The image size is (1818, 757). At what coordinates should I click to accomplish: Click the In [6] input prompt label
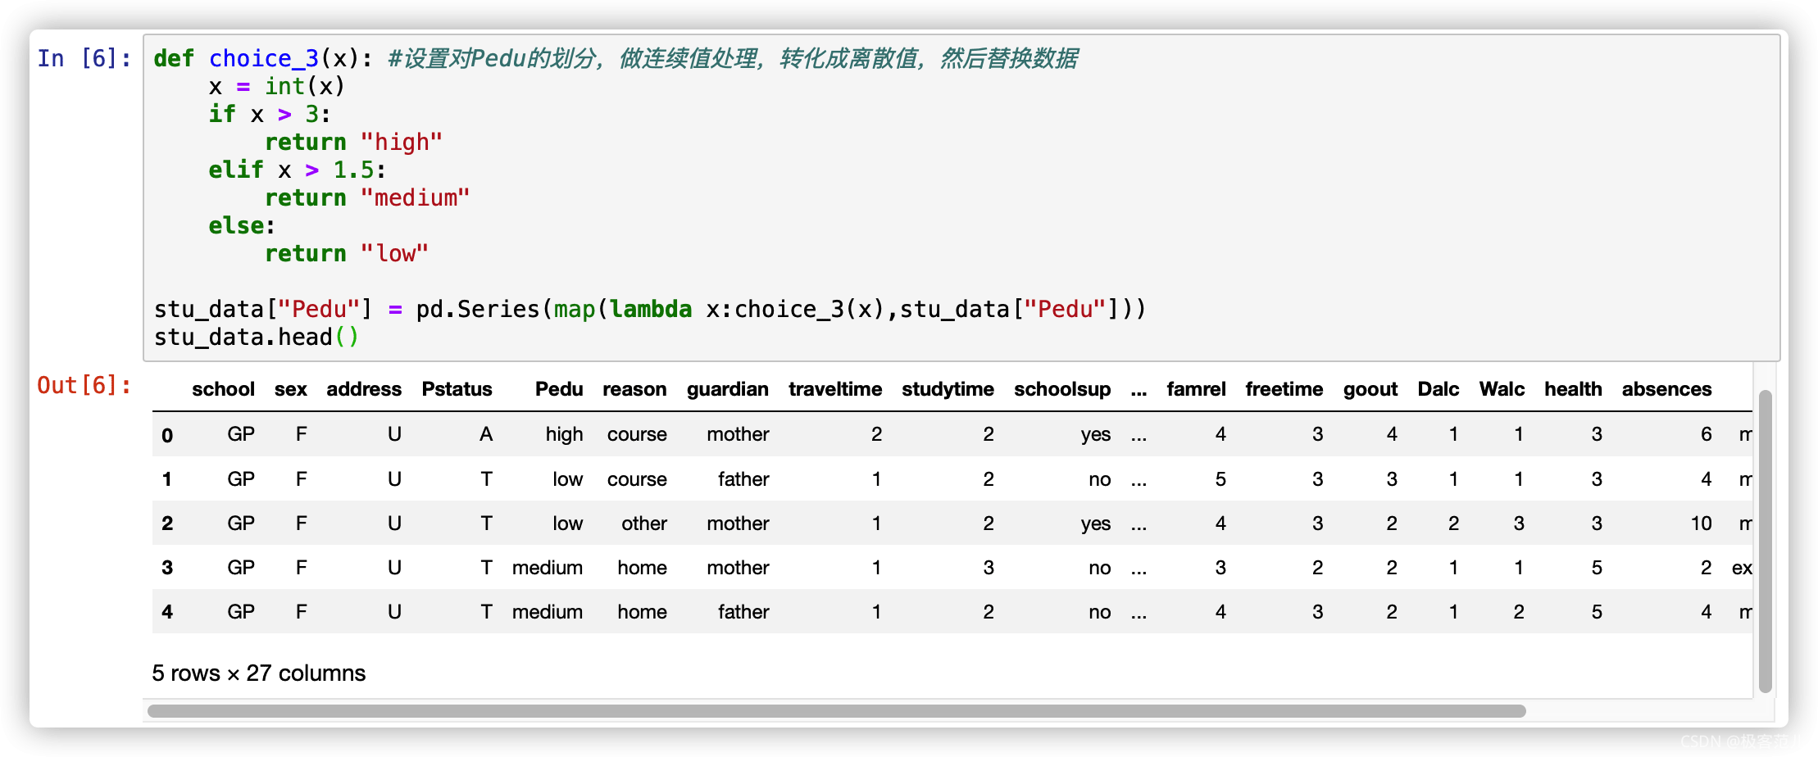(84, 58)
